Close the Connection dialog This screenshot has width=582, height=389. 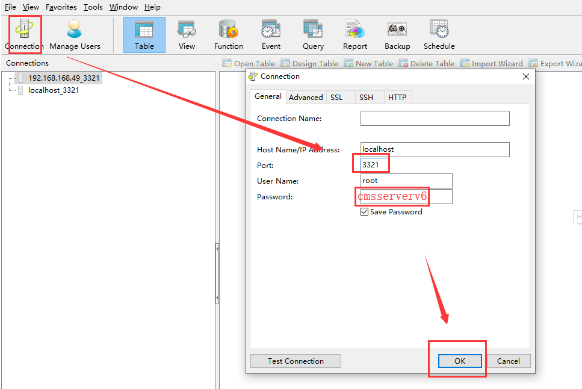pyautogui.click(x=525, y=76)
